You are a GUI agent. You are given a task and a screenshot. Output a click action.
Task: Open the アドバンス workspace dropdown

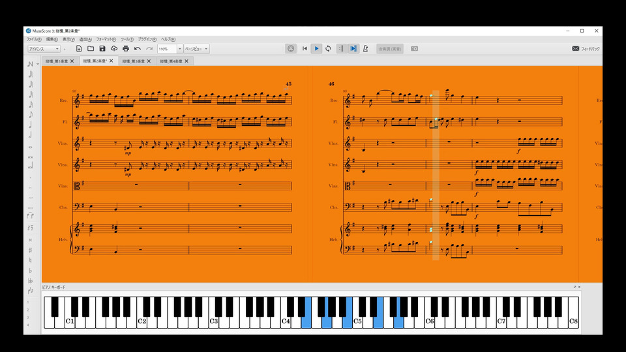pos(44,49)
